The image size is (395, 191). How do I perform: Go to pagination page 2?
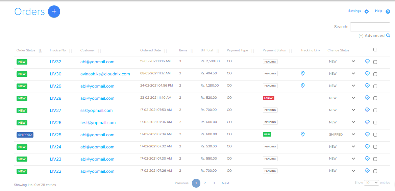pos(205,183)
